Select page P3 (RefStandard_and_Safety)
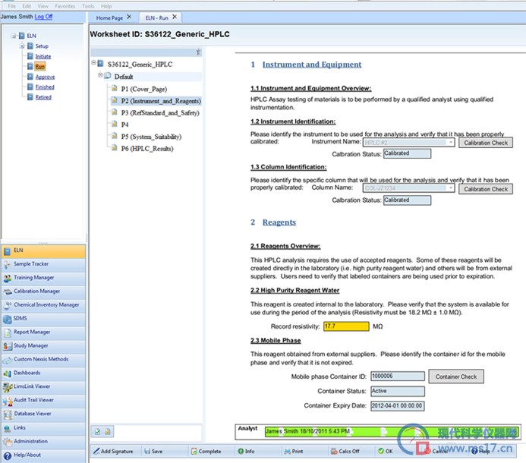Viewport: 526px width, 463px height. pyautogui.click(x=160, y=113)
